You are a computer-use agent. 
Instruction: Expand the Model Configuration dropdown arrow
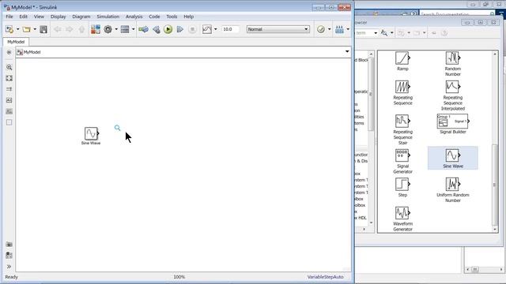116,29
